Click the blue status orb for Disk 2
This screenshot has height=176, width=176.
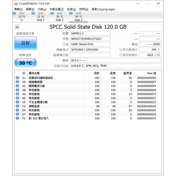52,13
